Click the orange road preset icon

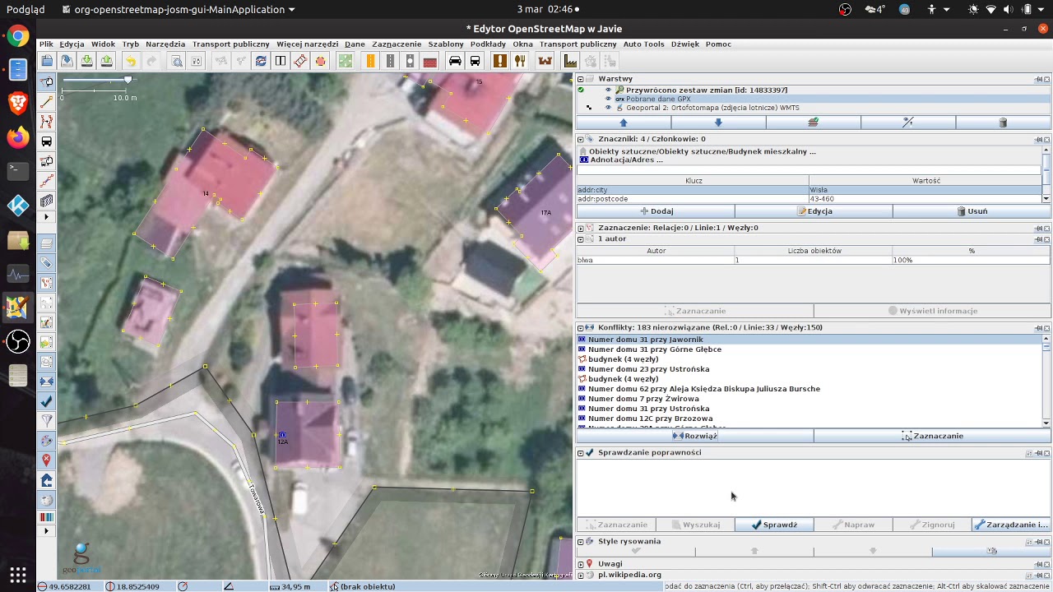click(x=371, y=61)
